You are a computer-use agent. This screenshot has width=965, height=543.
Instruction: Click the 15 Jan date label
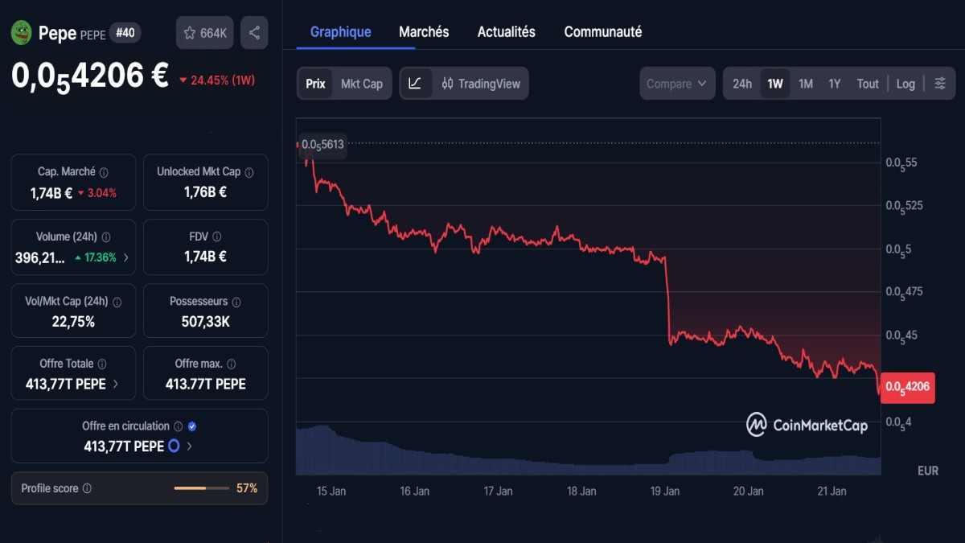click(331, 491)
